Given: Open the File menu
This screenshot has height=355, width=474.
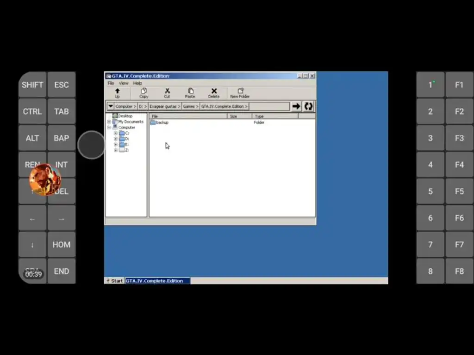Looking at the screenshot, I should point(111,83).
